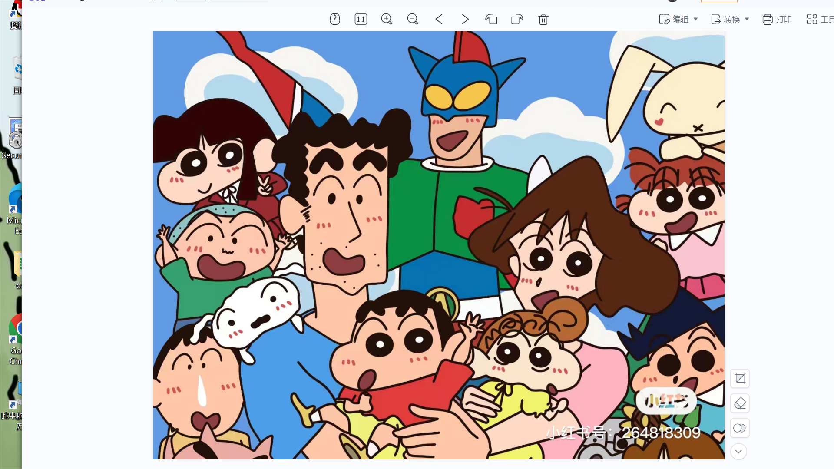The image size is (834, 469).
Task: Click the displayed cartoon image
Action: (x=438, y=245)
